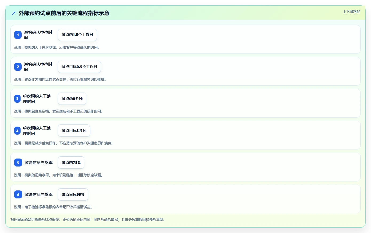
Task: Select the 试点前78% value chip
Action: pyautogui.click(x=71, y=163)
